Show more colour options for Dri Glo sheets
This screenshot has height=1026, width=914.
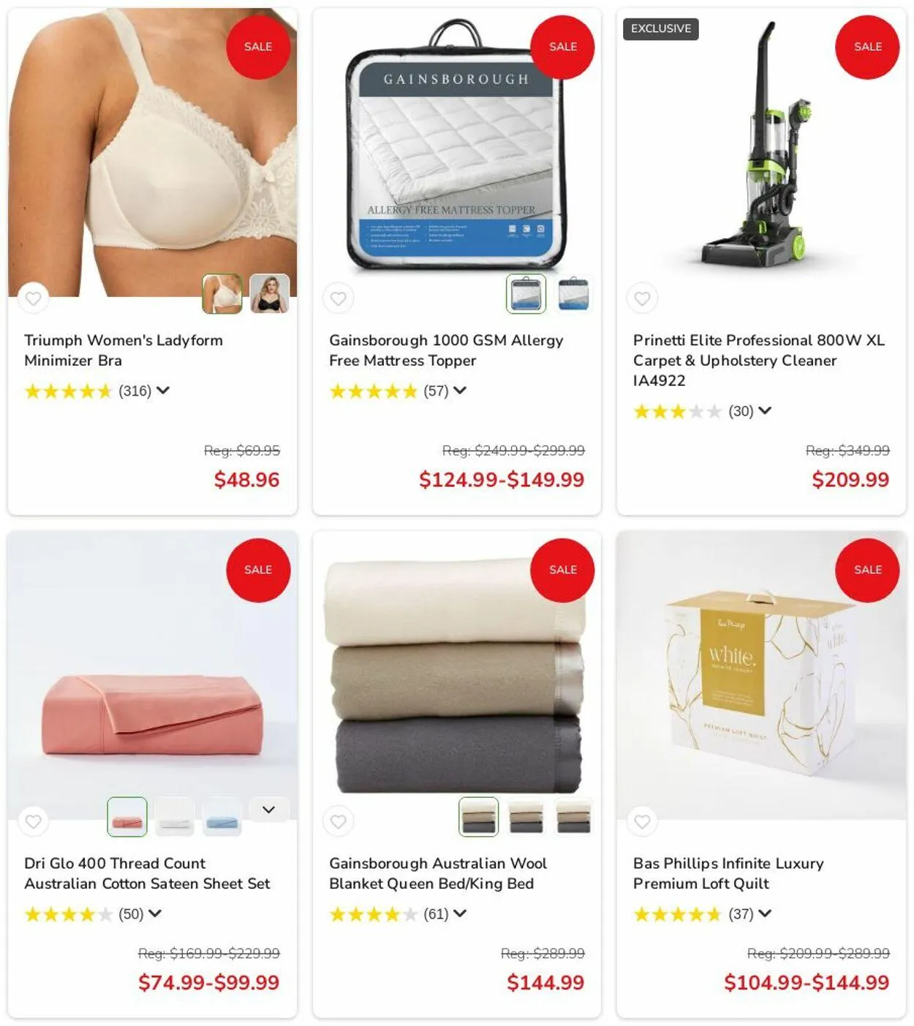click(x=268, y=810)
